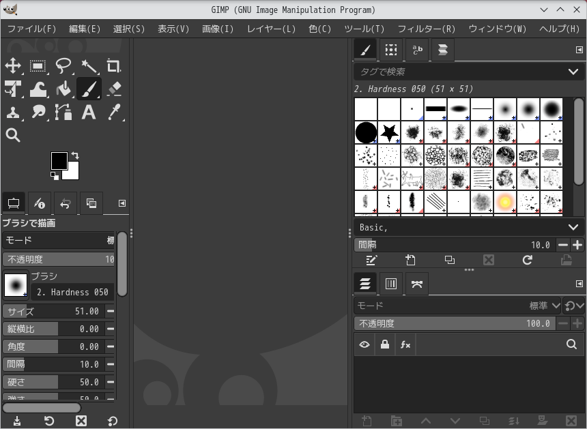Viewport: 587px width, 429px height.
Task: Swap foreground and background colors
Action: (75, 156)
